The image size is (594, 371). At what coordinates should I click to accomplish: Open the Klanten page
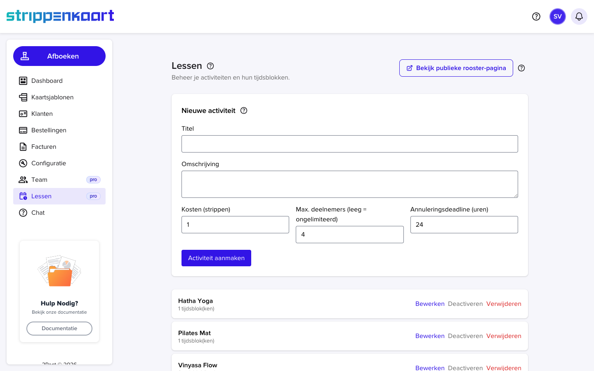pos(59,114)
